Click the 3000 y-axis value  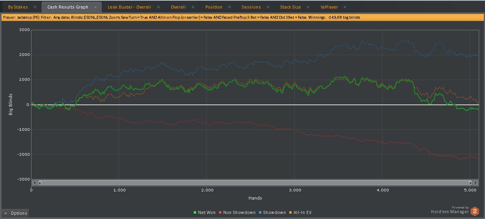pyautogui.click(x=24, y=30)
